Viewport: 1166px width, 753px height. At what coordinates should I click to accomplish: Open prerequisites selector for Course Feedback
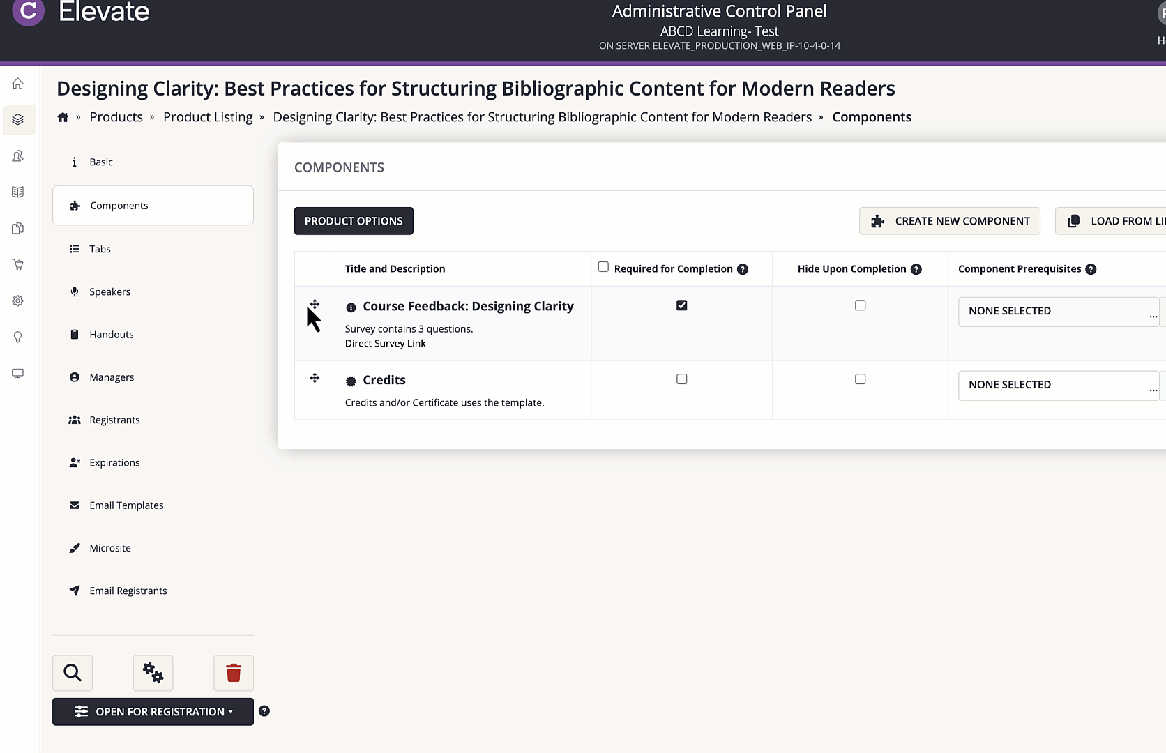tap(1059, 312)
